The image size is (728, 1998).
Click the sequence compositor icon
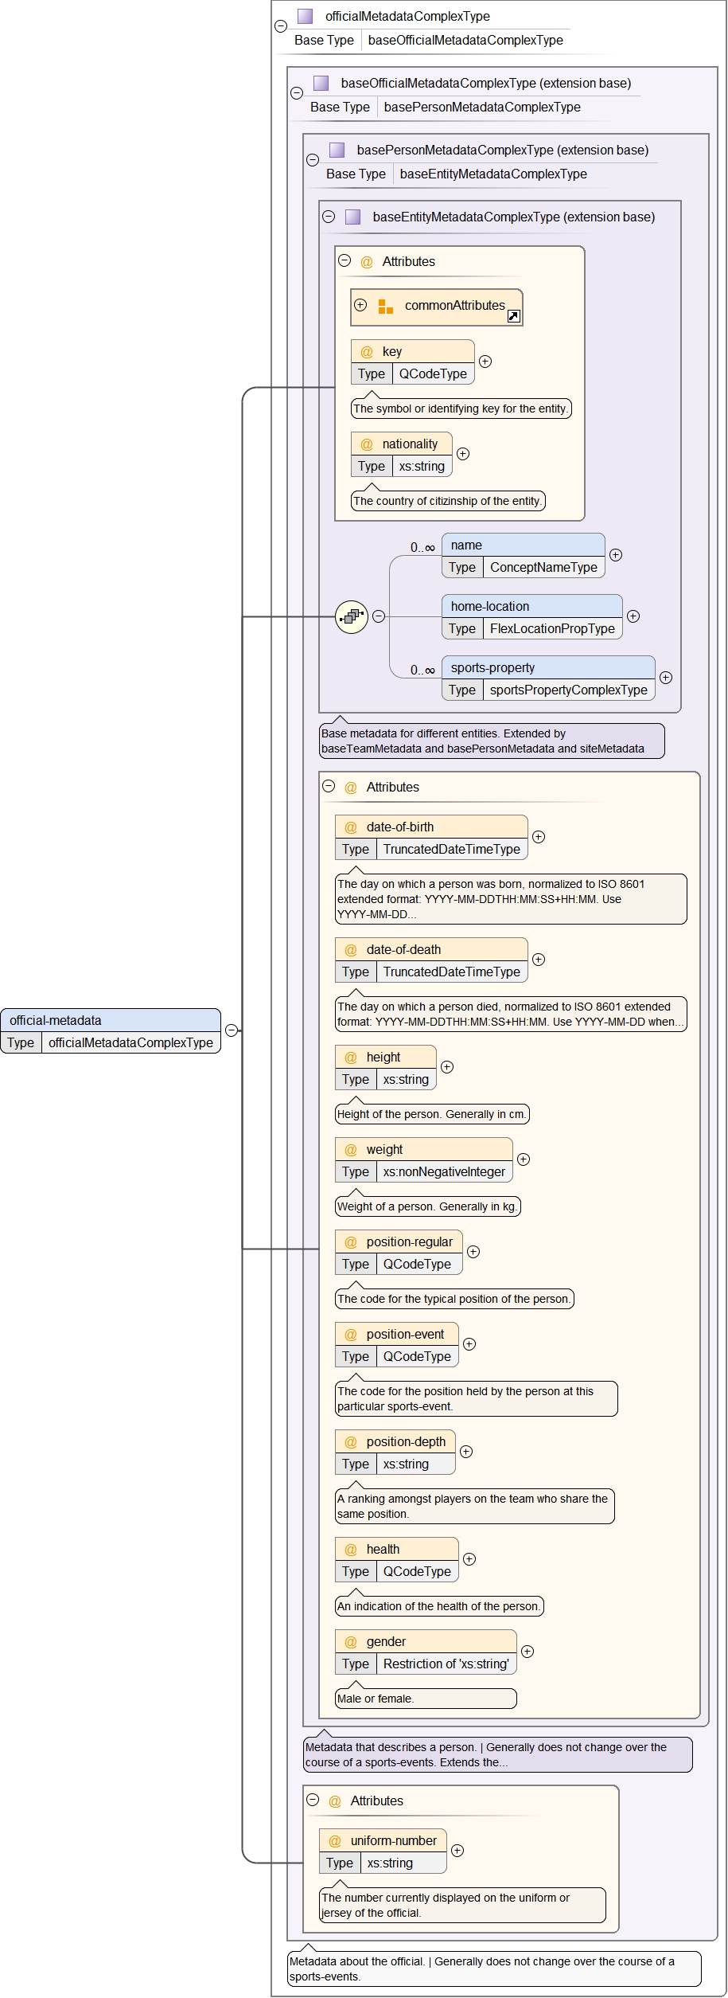click(x=351, y=616)
